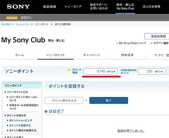Click the circle bullet icon beside 登録完了

click(x=46, y=112)
